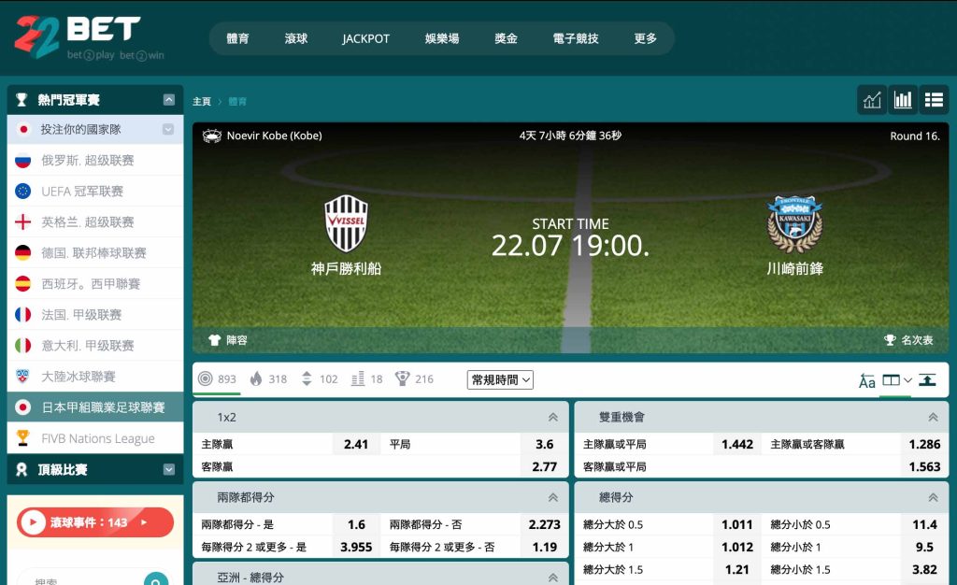Collapse the 1x2 market section
The height and width of the screenshot is (585, 957).
pyautogui.click(x=553, y=417)
